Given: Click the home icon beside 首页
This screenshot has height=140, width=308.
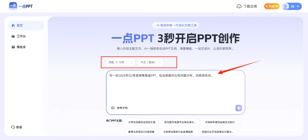Looking at the screenshot, I should (13, 26).
